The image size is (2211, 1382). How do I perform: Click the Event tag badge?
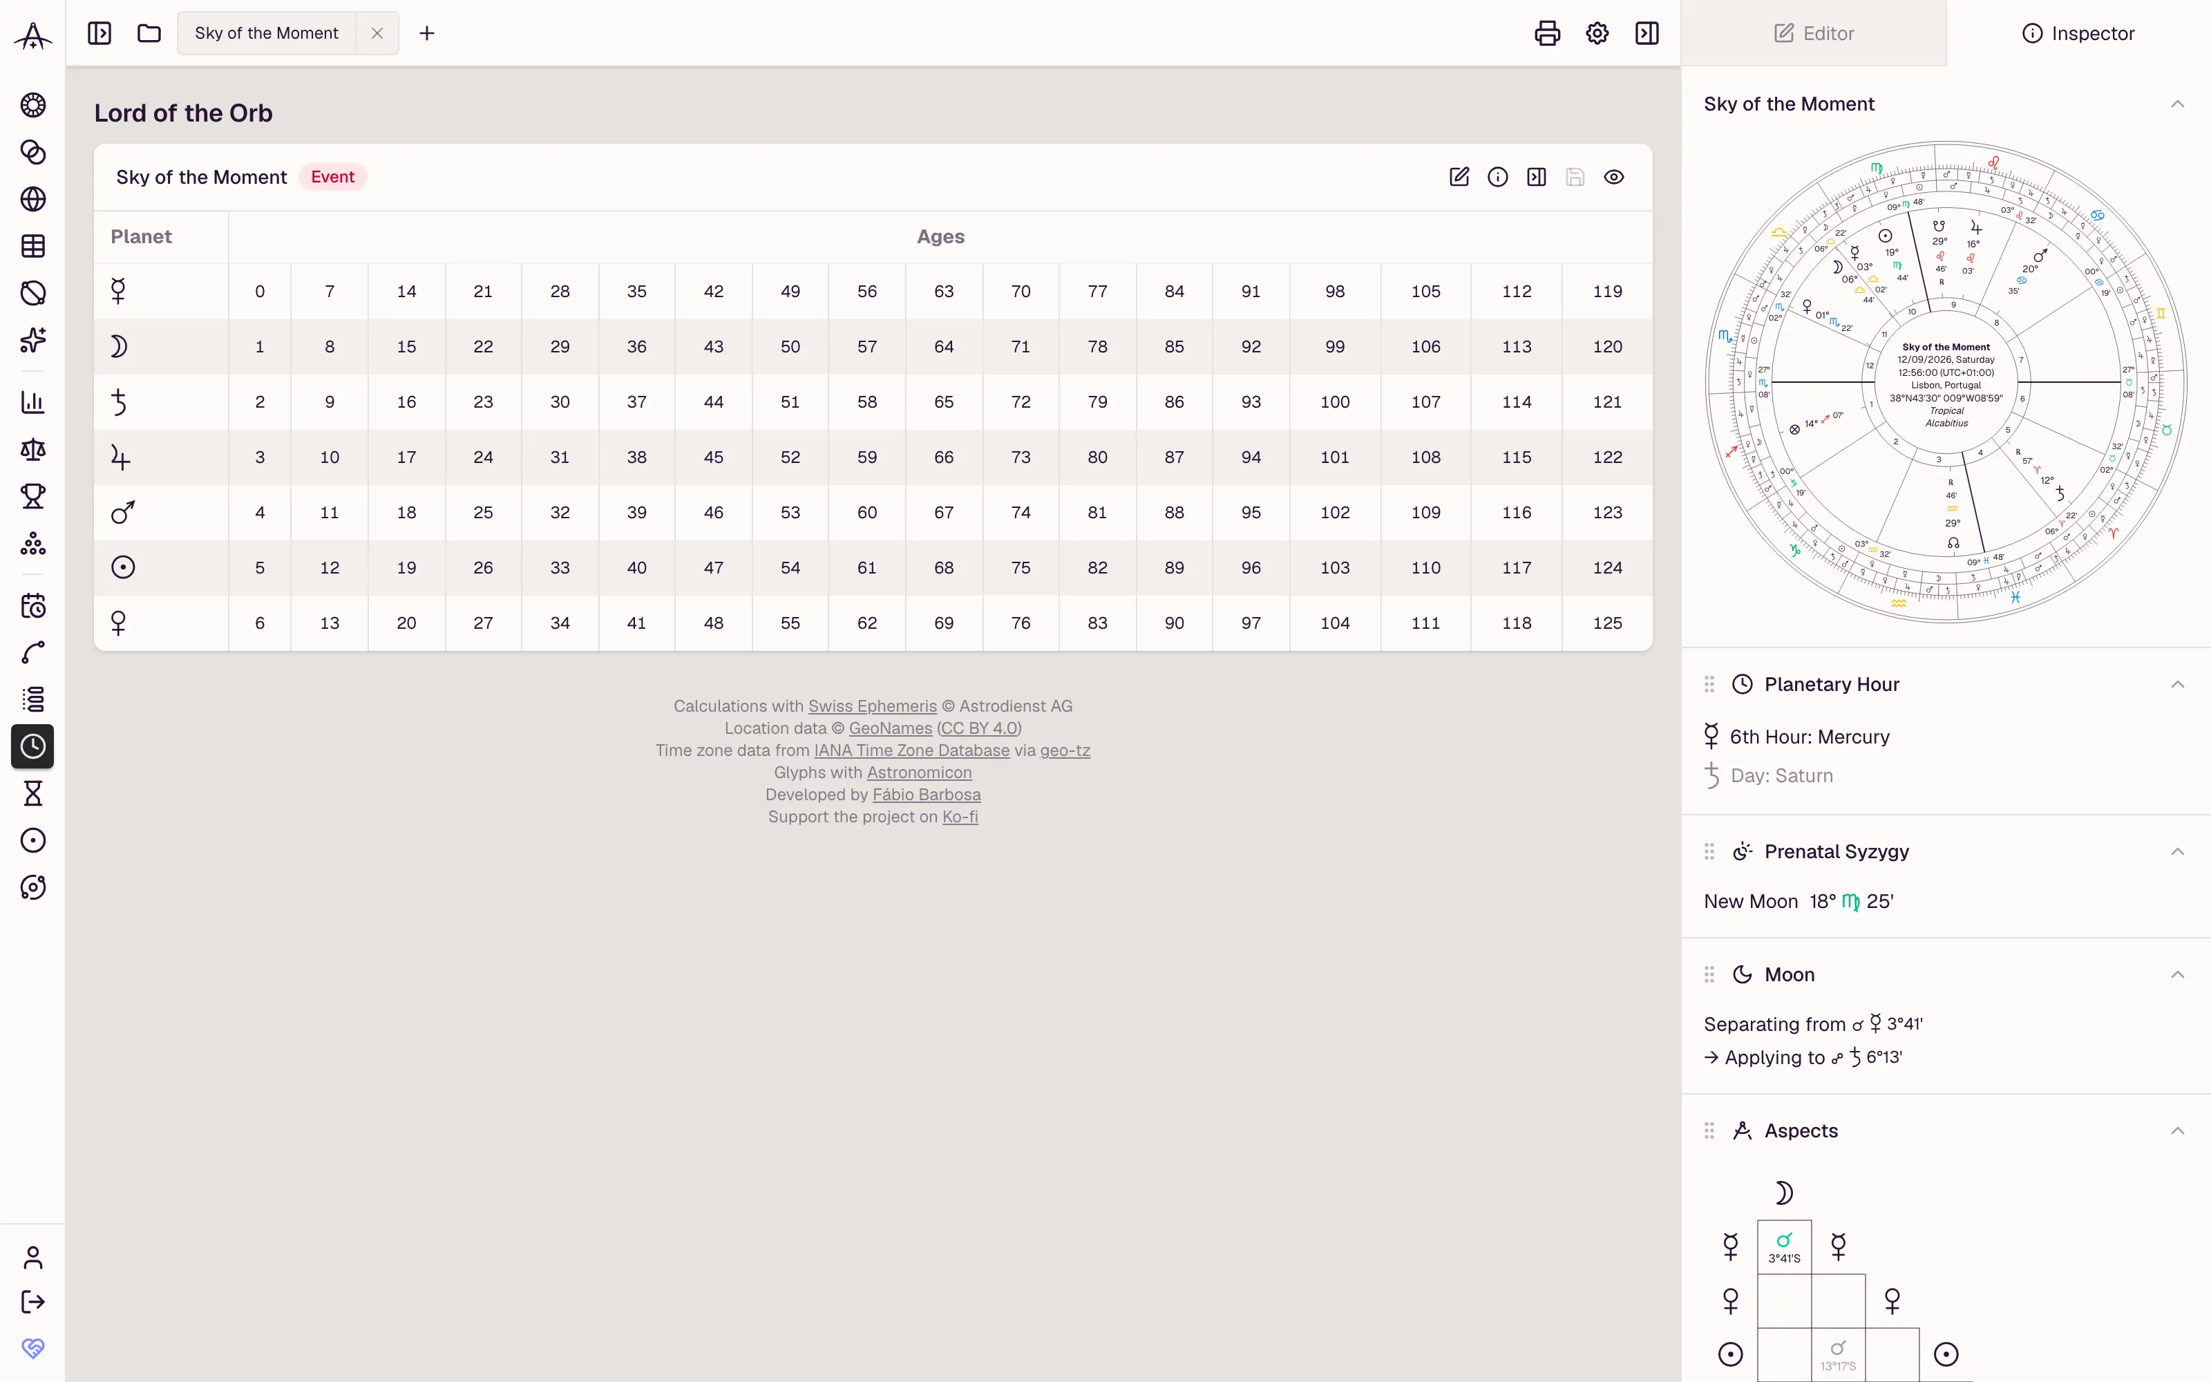tap(332, 178)
